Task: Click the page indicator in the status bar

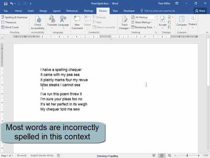Action: point(7,156)
